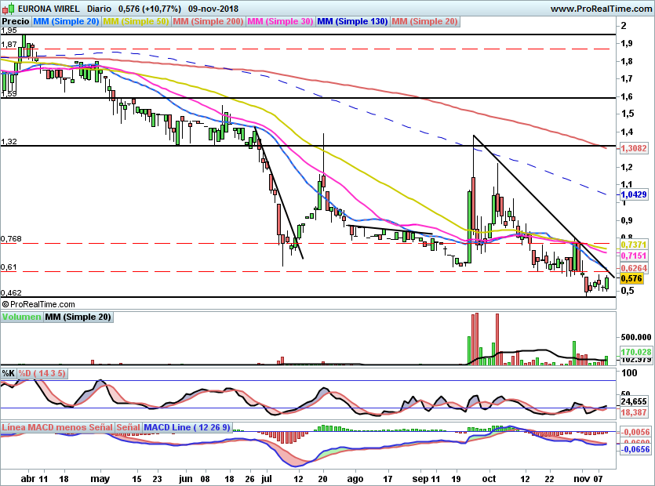Screen dimensions: 655x486
Task: Click the -0,0656 MACD line value
Action: click(635, 449)
